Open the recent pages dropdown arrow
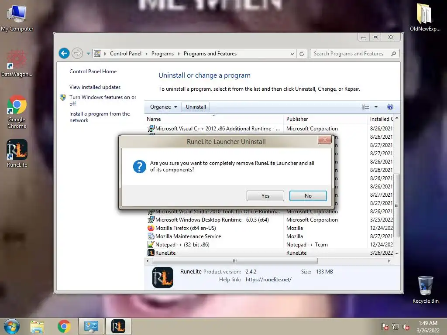This screenshot has height=335, width=447. click(x=88, y=54)
